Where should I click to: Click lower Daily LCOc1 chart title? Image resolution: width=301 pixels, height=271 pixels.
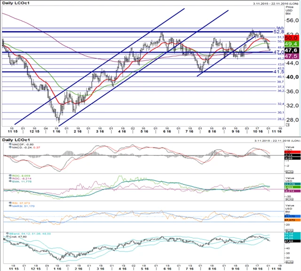coord(16,140)
